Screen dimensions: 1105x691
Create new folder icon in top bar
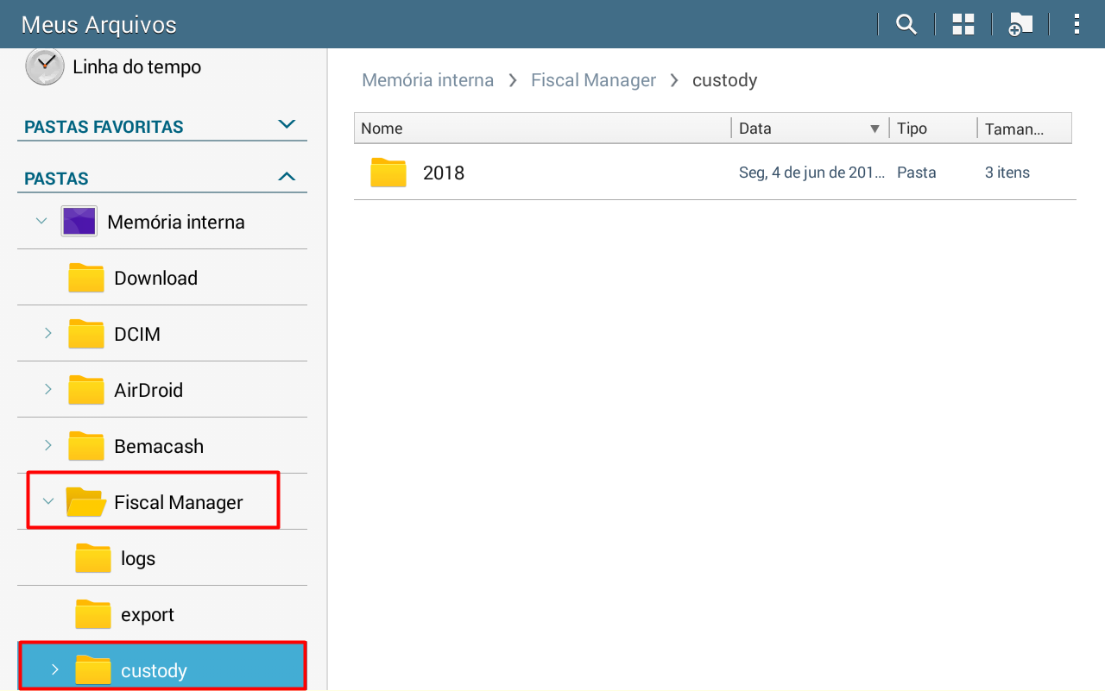click(x=1020, y=24)
